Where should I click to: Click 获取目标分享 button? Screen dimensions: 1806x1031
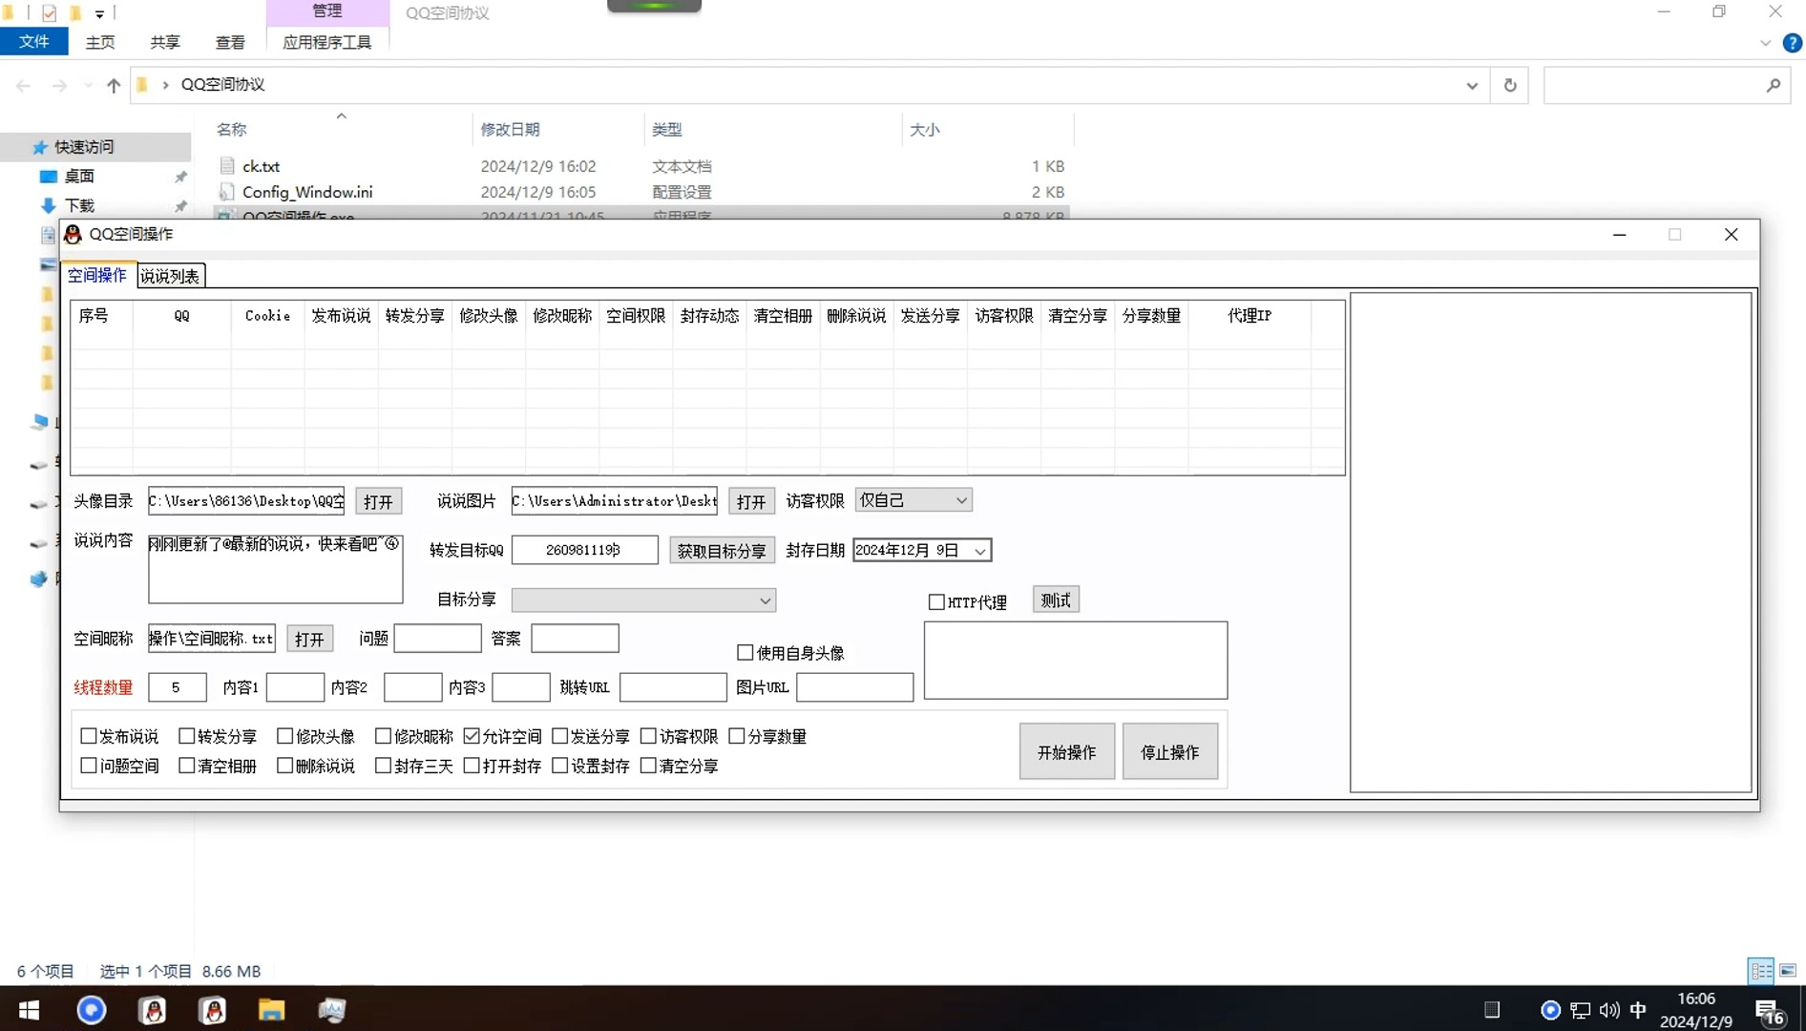[x=722, y=550]
